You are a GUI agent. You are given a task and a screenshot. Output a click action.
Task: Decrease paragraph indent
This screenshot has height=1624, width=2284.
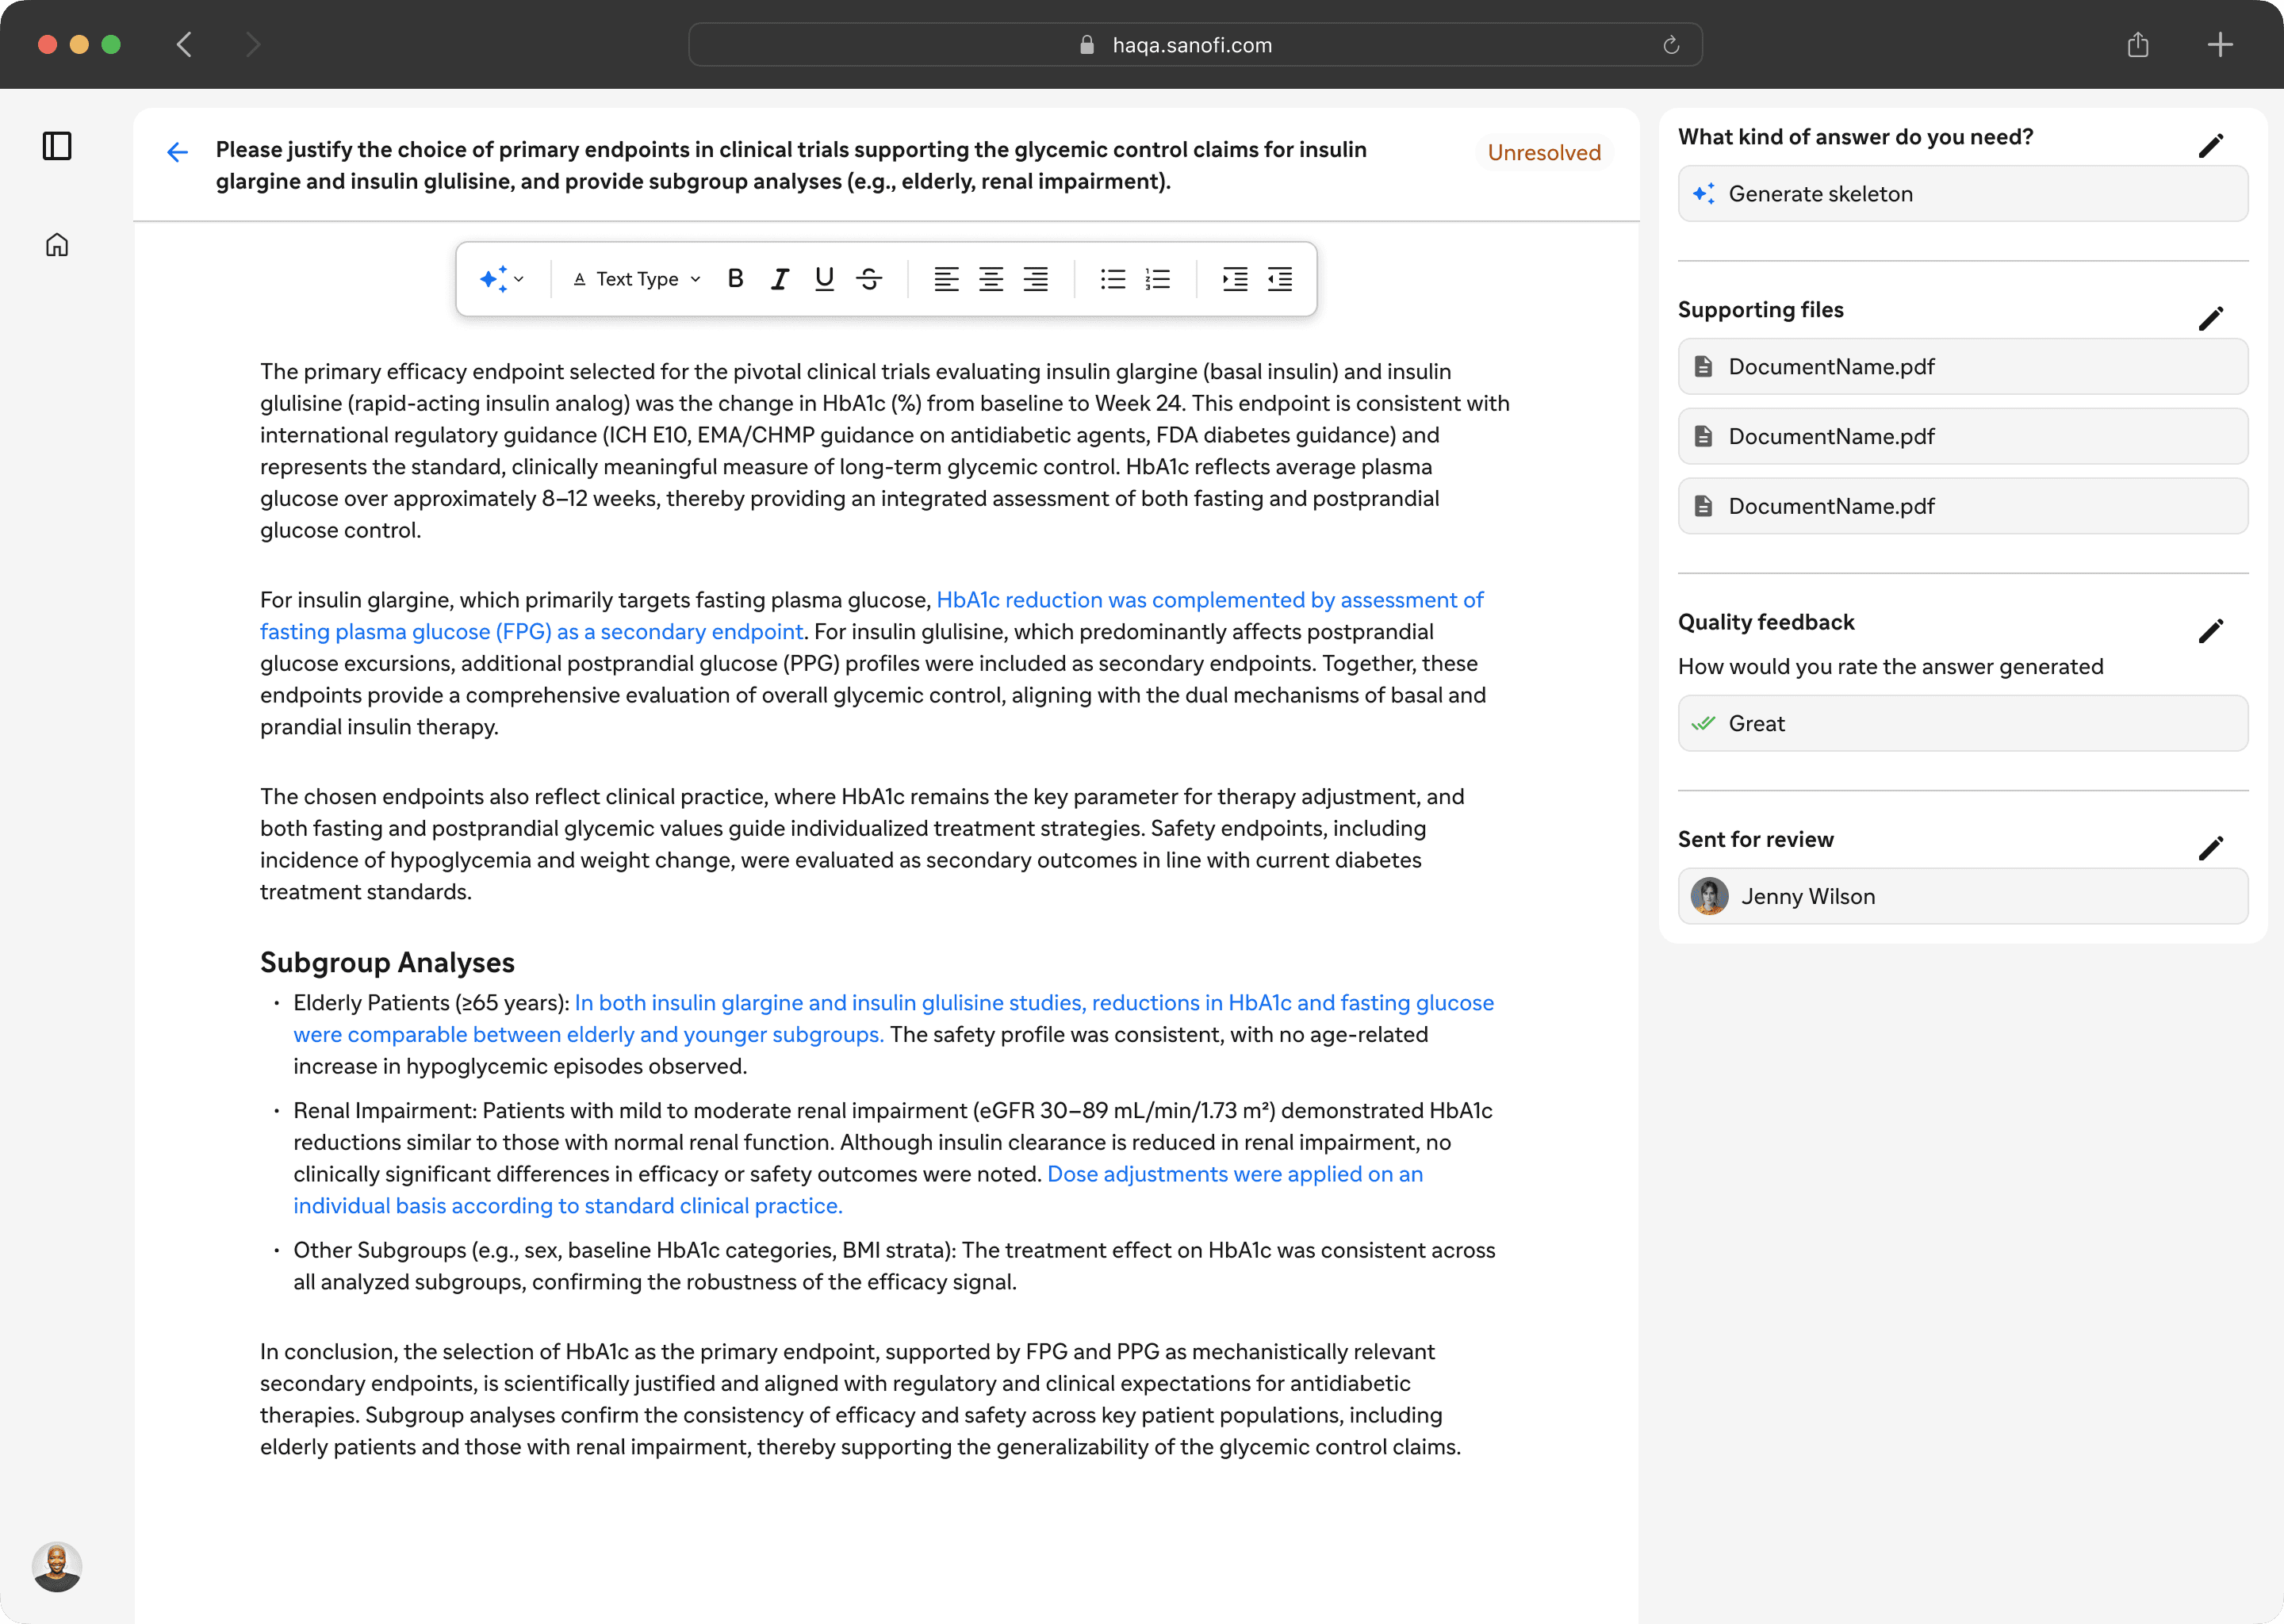click(1280, 279)
